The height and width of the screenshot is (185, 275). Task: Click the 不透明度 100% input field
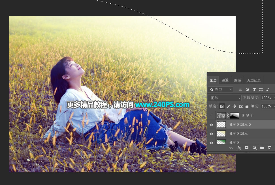click(x=267, y=98)
